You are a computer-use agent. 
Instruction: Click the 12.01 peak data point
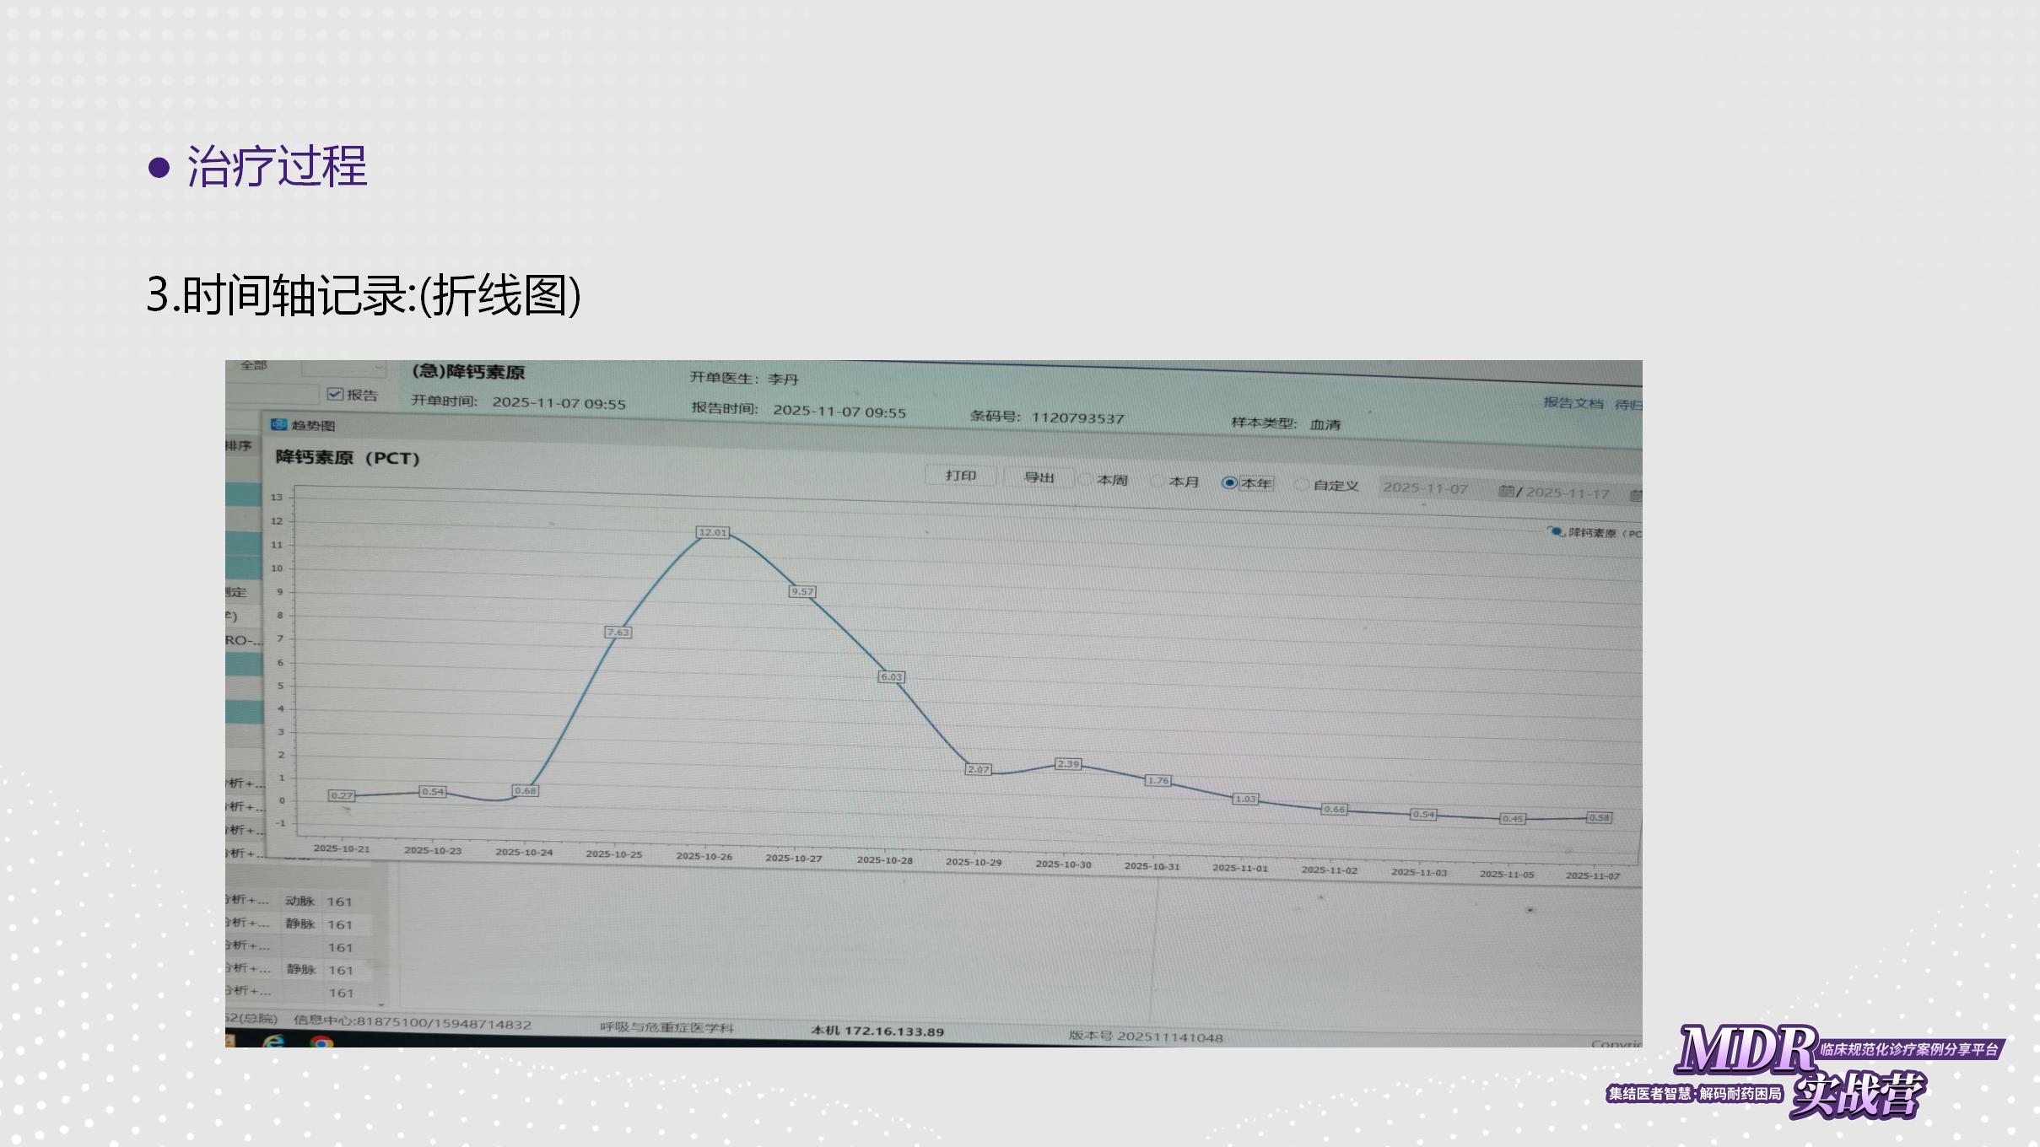coord(712,532)
